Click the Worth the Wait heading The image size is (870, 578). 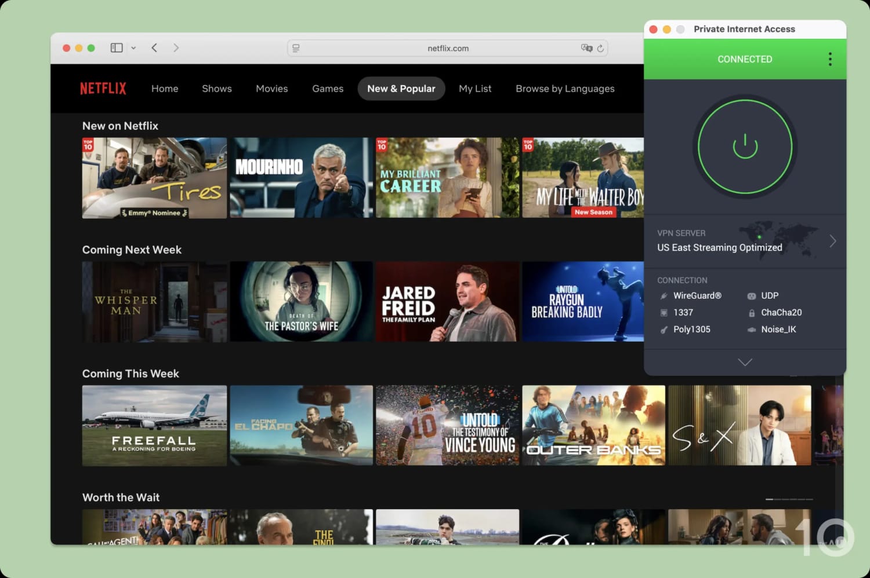click(121, 497)
